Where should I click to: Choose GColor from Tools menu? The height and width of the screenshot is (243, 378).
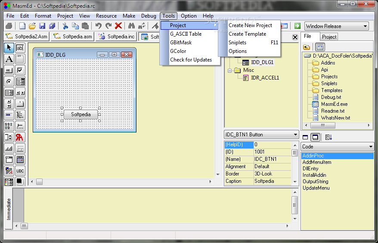click(x=178, y=51)
